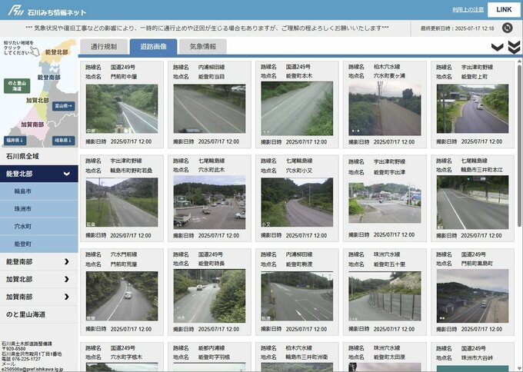Screen dimensions: 523x372
Task: Open the 穴水町此木 camera image
Action: click(209, 202)
